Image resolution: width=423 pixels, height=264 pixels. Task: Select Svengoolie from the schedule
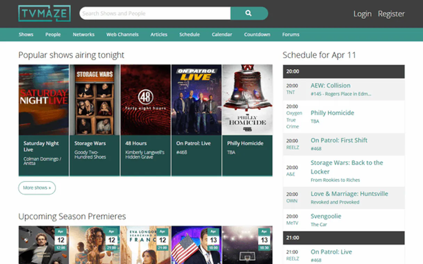coord(326,216)
